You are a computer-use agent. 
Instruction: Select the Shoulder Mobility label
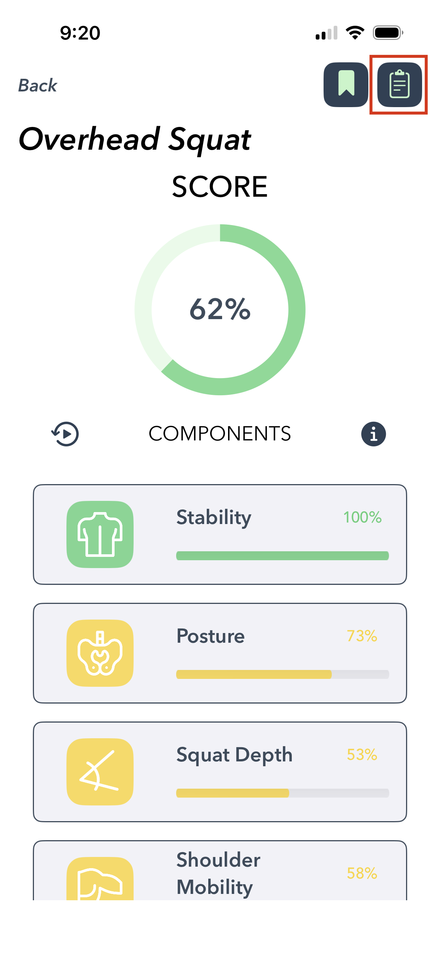coord(218,873)
